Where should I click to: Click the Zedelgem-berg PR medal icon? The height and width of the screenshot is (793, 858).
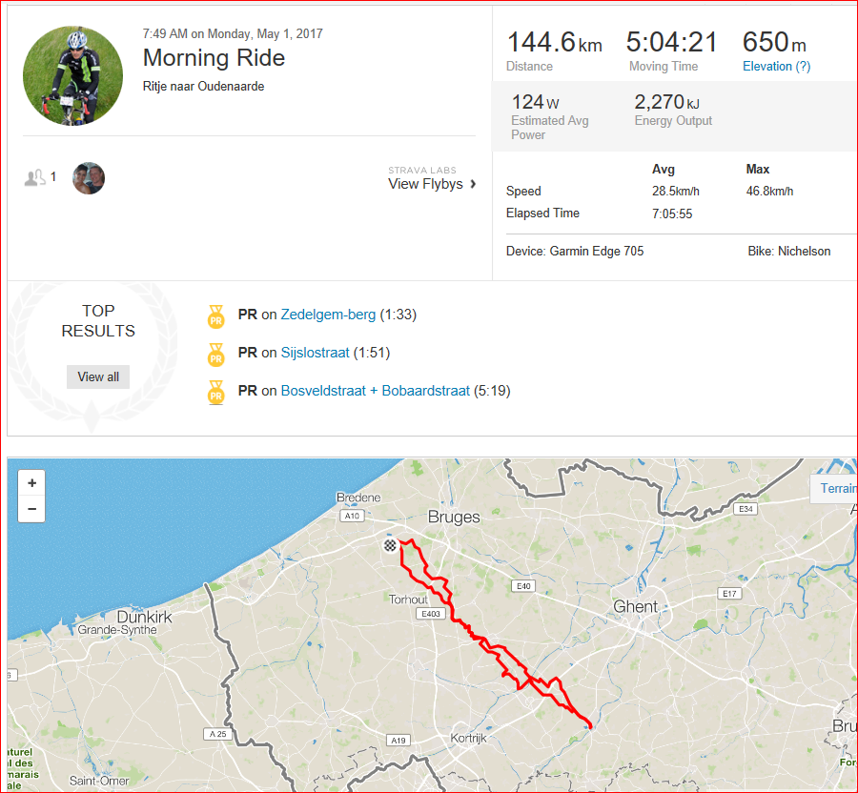coord(216,315)
